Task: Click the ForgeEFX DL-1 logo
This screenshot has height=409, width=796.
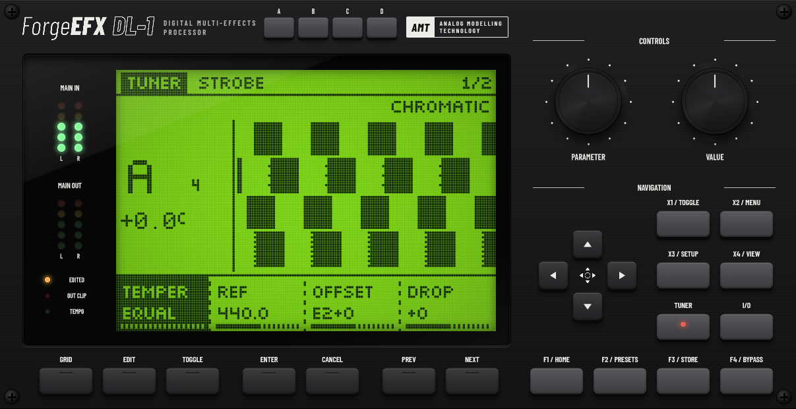Action: (88, 27)
